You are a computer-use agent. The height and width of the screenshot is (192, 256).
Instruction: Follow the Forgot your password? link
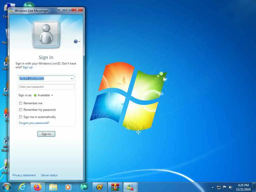click(x=34, y=123)
